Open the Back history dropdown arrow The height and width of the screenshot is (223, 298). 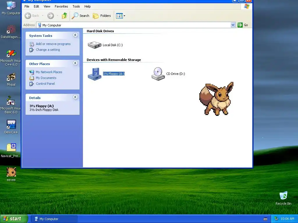pos(42,16)
